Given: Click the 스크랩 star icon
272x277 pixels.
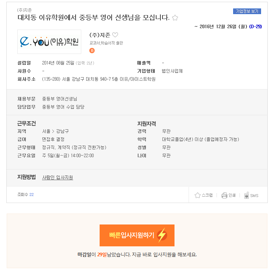Looking at the screenshot, I should pyautogui.click(x=197, y=195).
